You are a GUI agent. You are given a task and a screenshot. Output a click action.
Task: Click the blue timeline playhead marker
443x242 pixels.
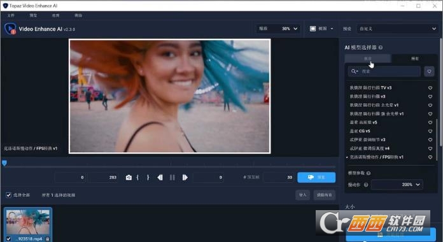point(4,163)
